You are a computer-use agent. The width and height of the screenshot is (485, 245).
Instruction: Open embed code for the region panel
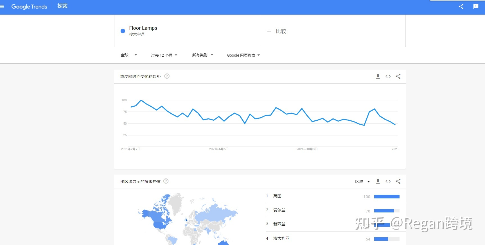coord(388,182)
